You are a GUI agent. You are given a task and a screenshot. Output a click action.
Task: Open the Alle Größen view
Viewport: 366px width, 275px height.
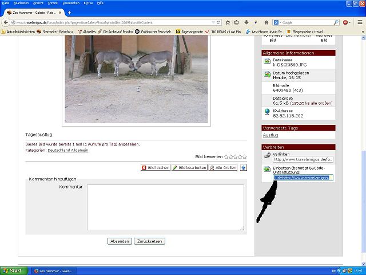point(223,167)
